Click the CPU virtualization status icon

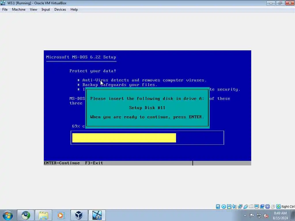(x=267, y=207)
